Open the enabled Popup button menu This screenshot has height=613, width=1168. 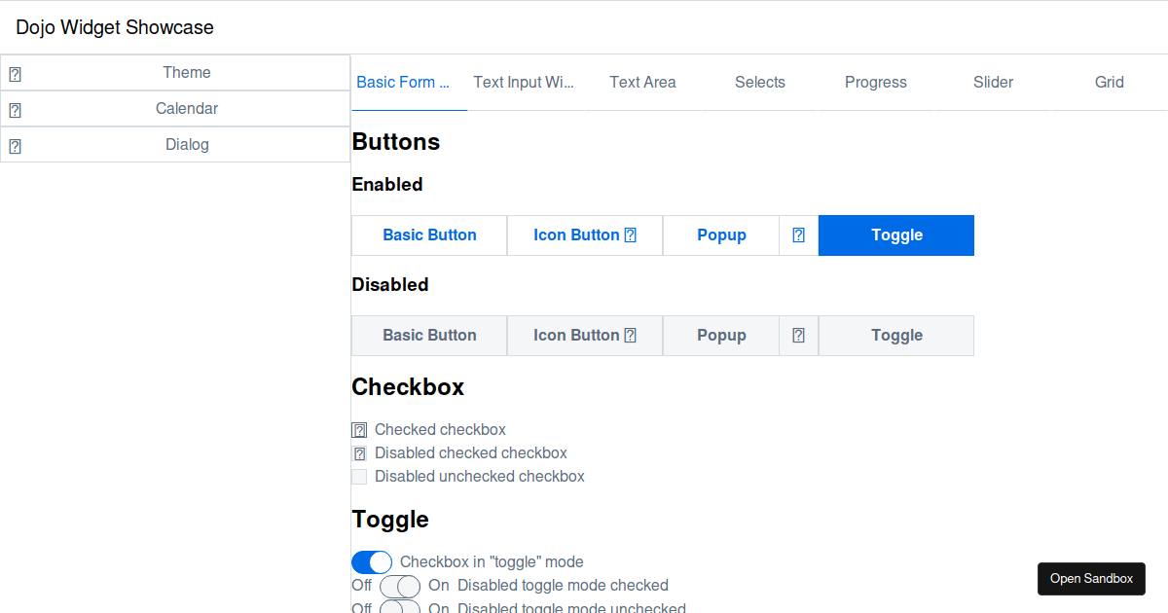coord(721,235)
